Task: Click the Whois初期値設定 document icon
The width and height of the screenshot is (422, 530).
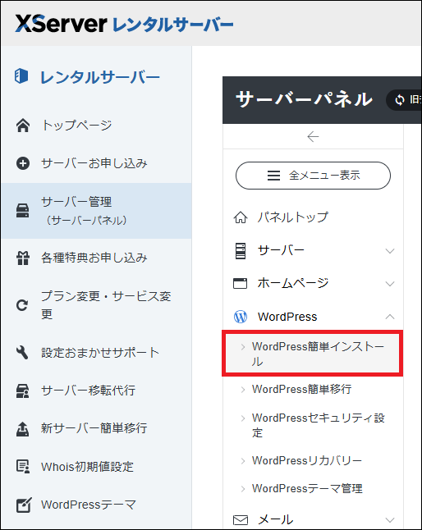Action: click(23, 466)
